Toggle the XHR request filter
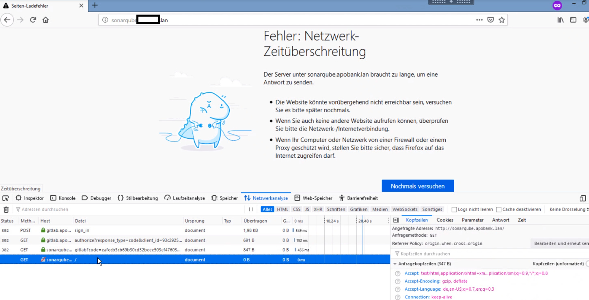Image resolution: width=589 pixels, height=300 pixels. click(x=318, y=210)
